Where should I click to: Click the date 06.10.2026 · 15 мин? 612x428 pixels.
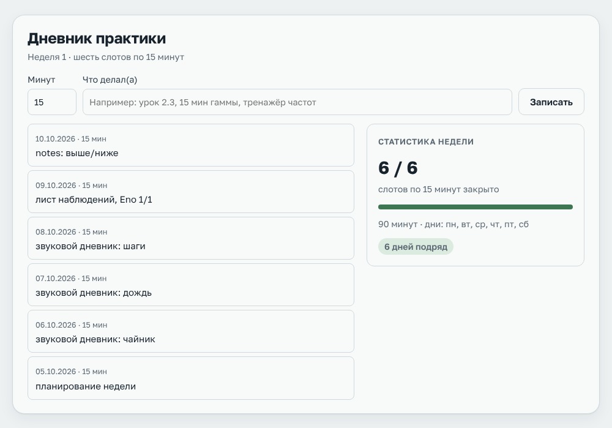(x=71, y=325)
